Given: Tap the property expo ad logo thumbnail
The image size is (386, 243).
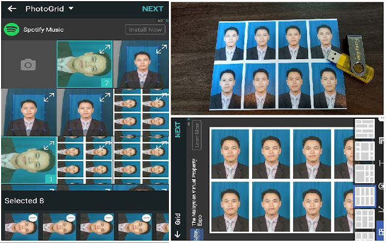Looking at the screenshot, I should [x=197, y=234].
